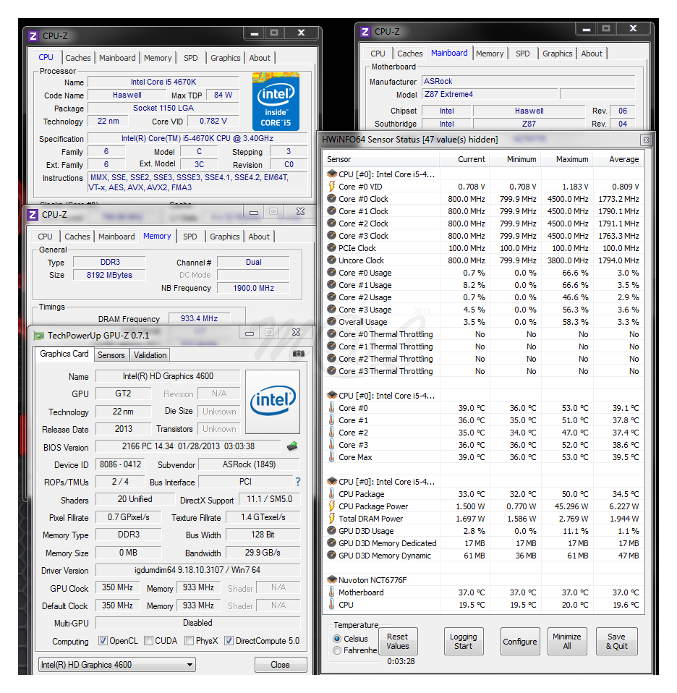Open the Intel HD Graphics 4600 dropdown
This screenshot has height=693, width=677.
coord(117,665)
